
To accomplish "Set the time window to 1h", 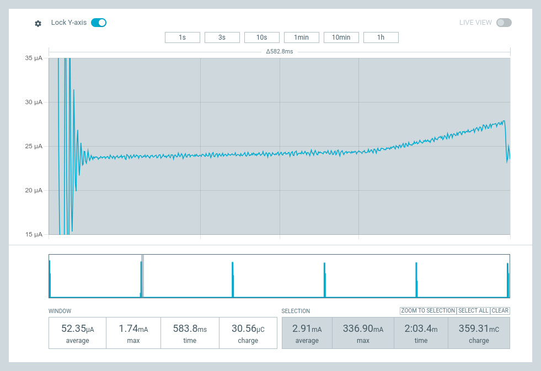I will [x=381, y=37].
